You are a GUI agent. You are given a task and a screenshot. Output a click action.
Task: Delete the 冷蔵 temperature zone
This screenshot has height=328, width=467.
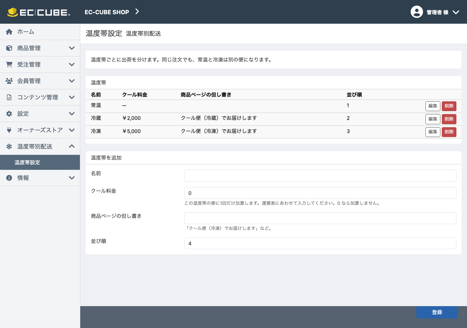coord(449,119)
